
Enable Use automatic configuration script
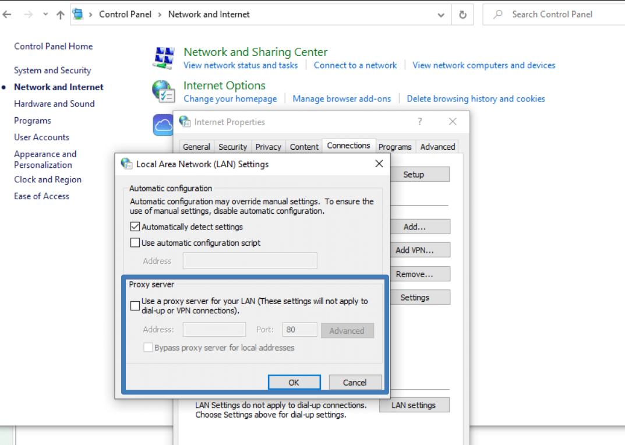135,243
